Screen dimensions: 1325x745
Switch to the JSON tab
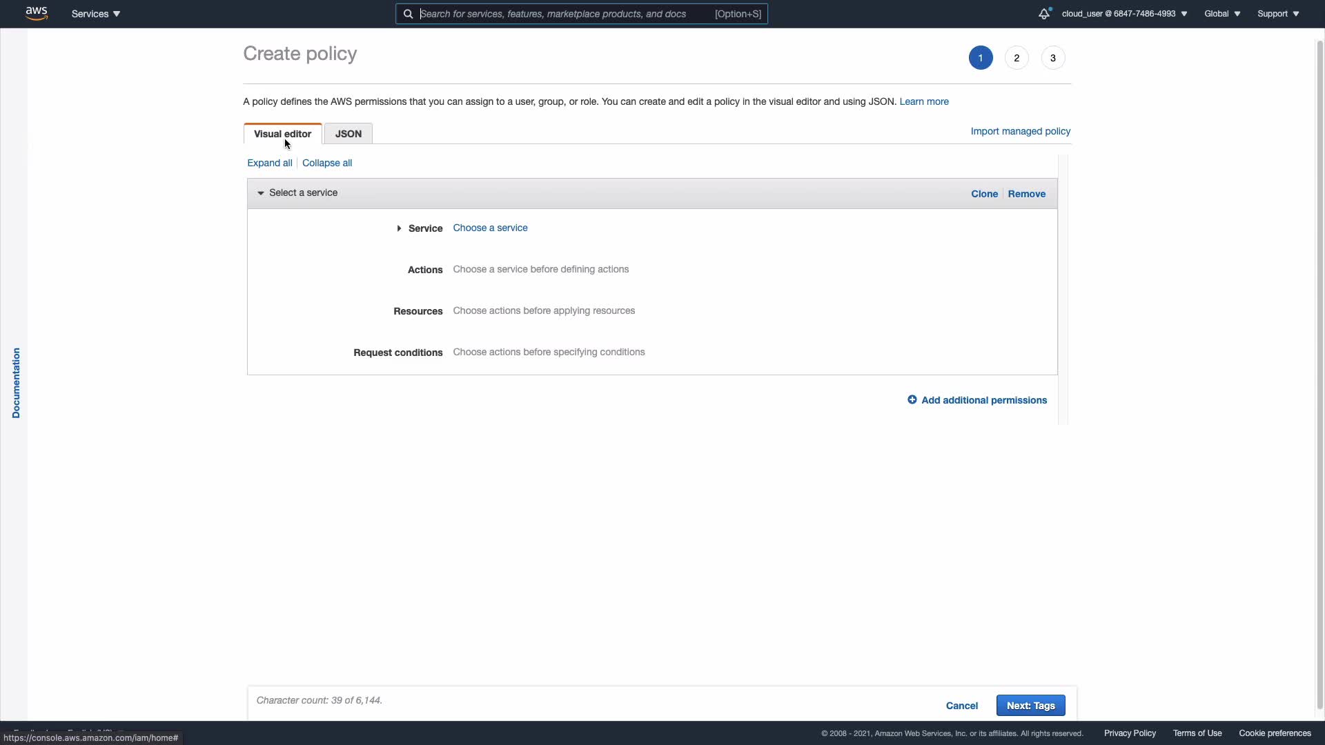[349, 134]
